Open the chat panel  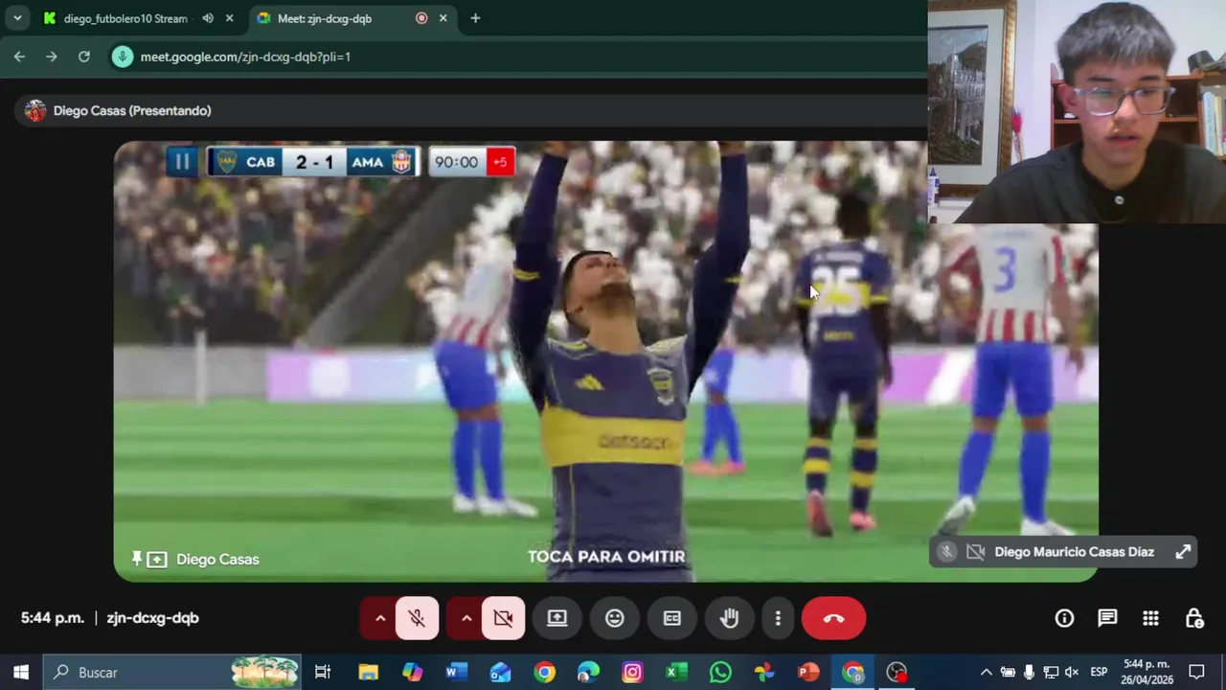[1107, 618]
